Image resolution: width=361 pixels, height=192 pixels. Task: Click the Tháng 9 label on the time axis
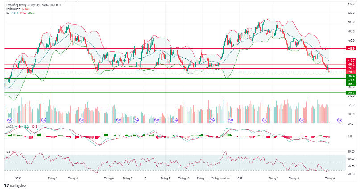tap(165, 178)
